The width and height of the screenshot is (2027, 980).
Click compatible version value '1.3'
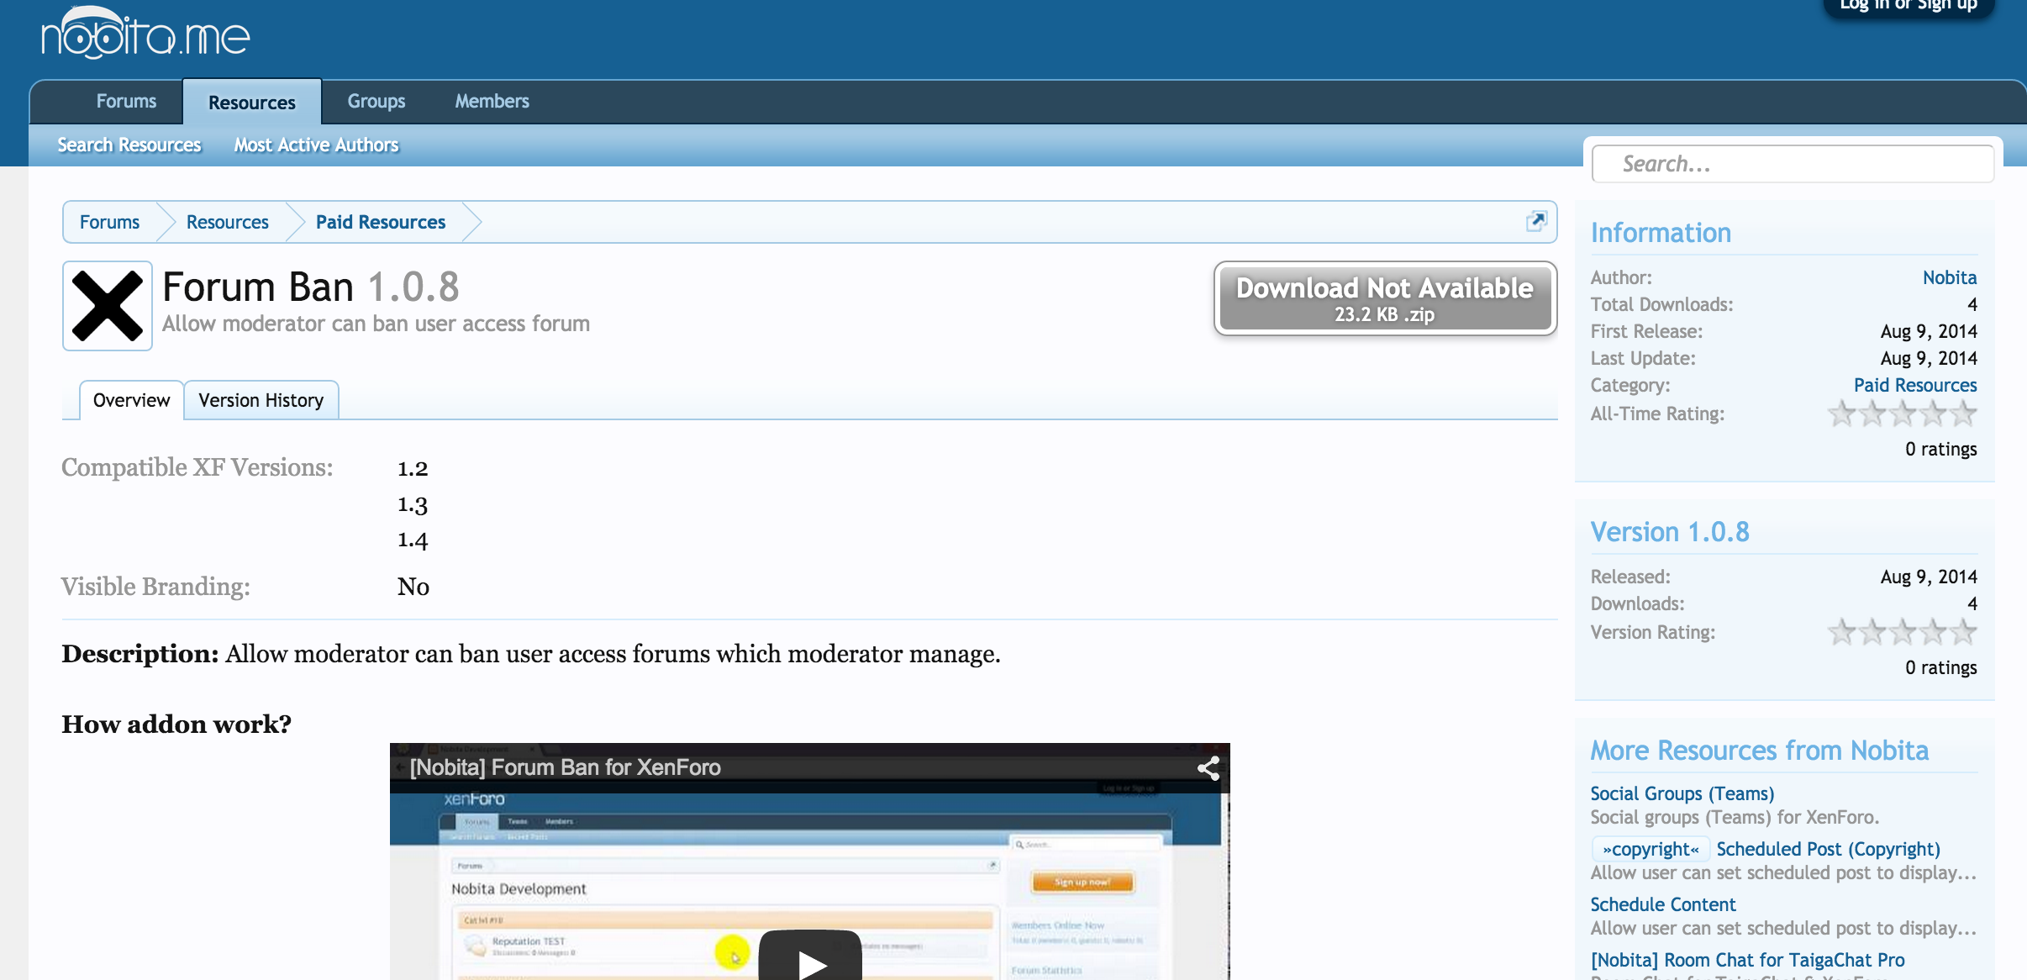tap(413, 504)
